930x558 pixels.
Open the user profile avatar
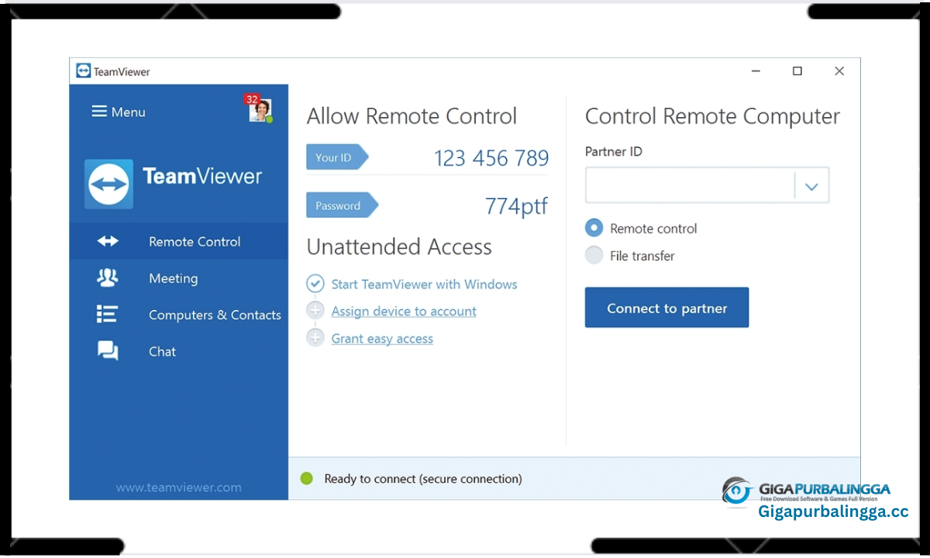(260, 110)
